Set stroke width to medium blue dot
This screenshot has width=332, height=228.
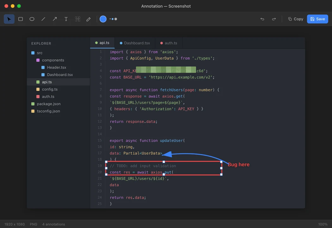point(113,19)
